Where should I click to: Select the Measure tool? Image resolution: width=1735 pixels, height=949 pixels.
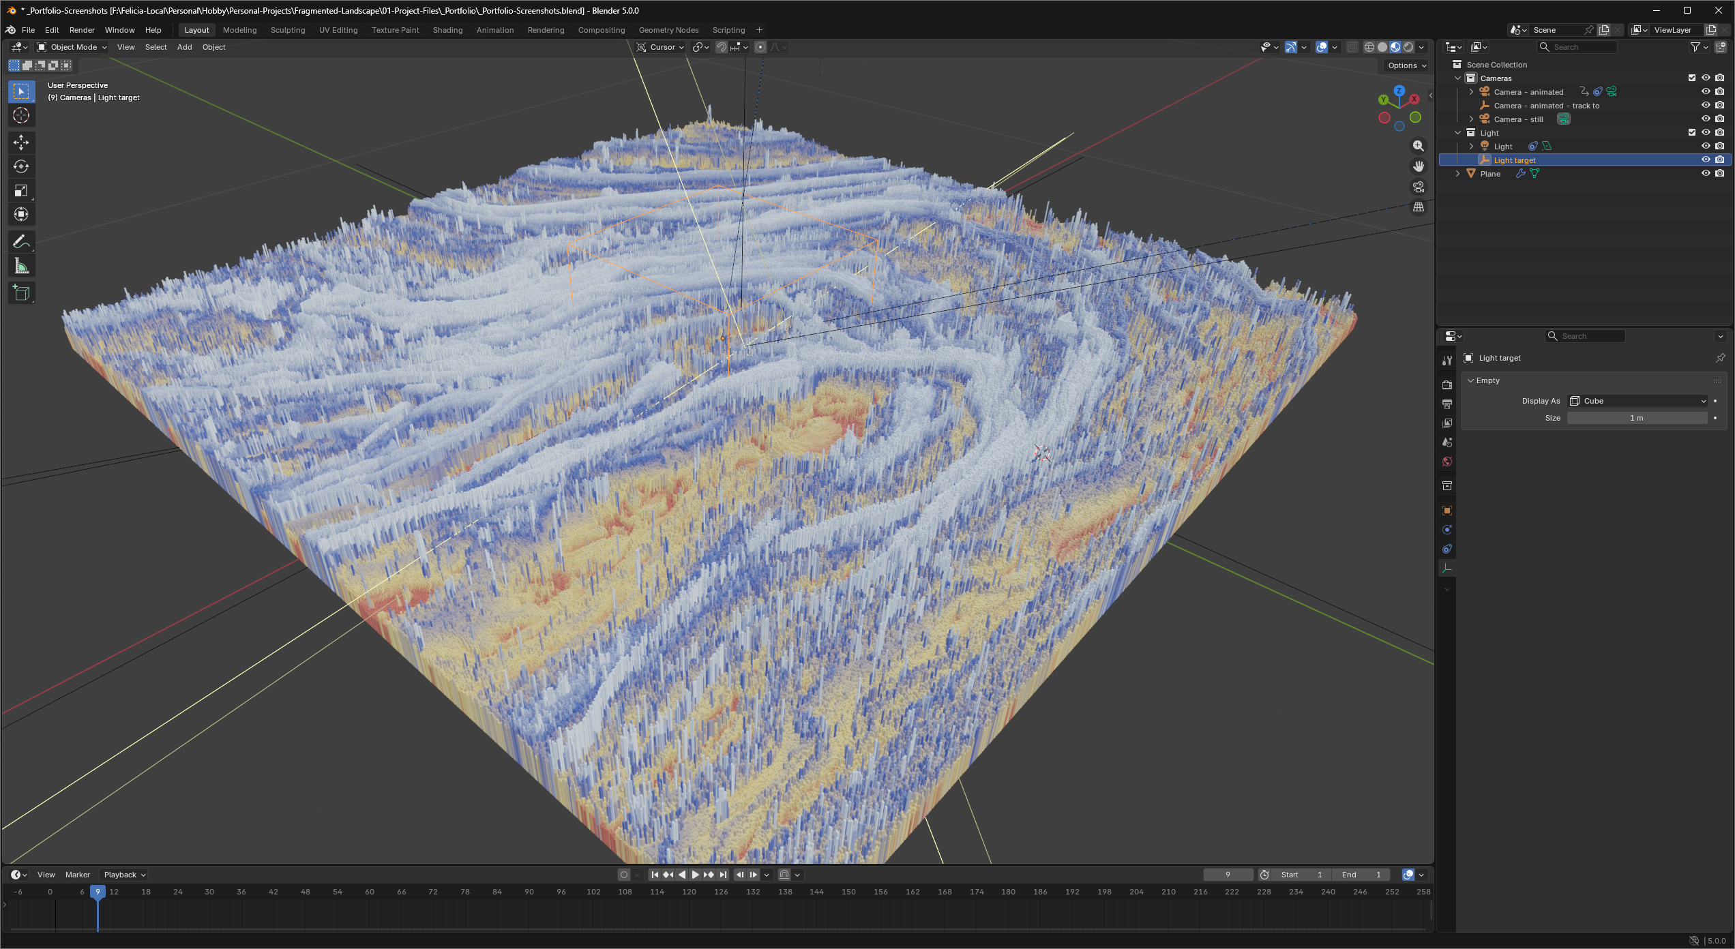tap(21, 267)
